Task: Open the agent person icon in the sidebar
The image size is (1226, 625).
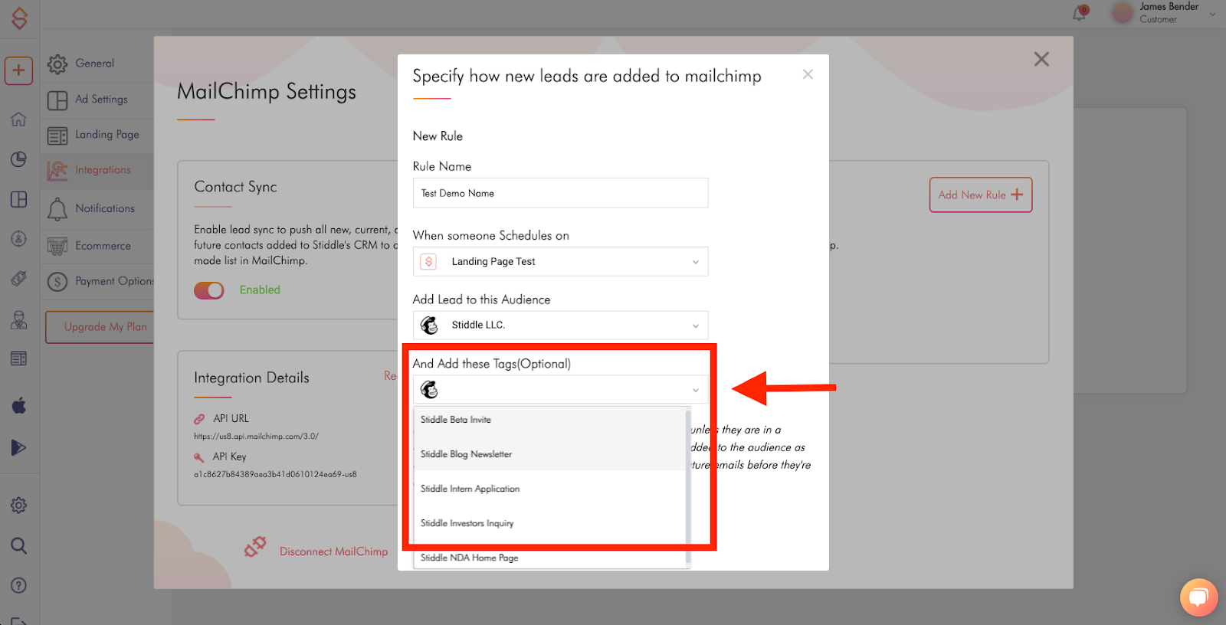Action: pos(18,320)
